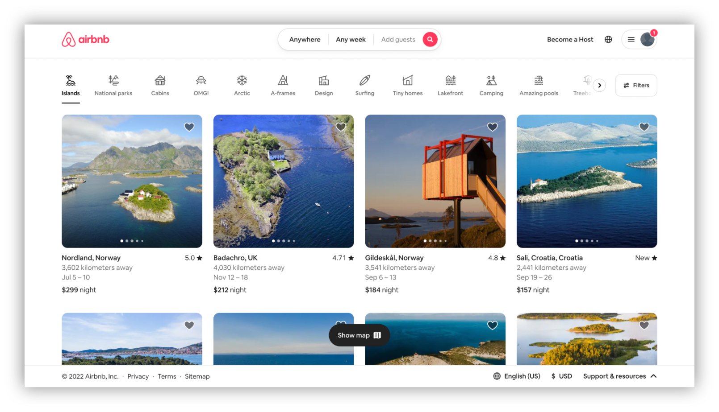This screenshot has width=719, height=412.
Task: Change currency from USD
Action: coord(562,376)
